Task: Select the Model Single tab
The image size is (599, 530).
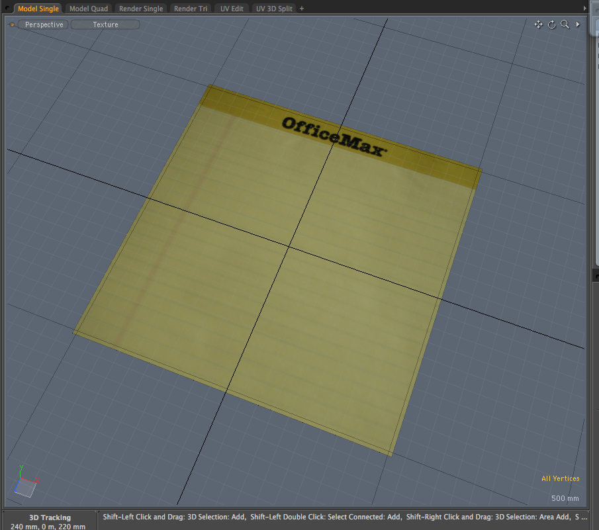Action: pyautogui.click(x=38, y=9)
